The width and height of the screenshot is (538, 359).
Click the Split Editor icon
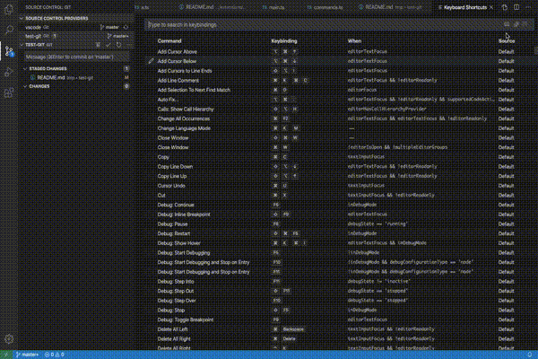(x=516, y=7)
